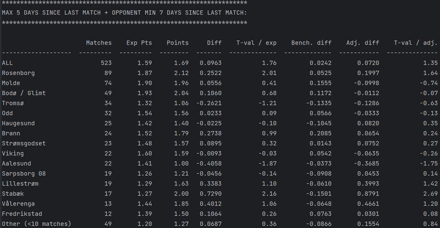Select the 'Odd' row label

click(7, 114)
